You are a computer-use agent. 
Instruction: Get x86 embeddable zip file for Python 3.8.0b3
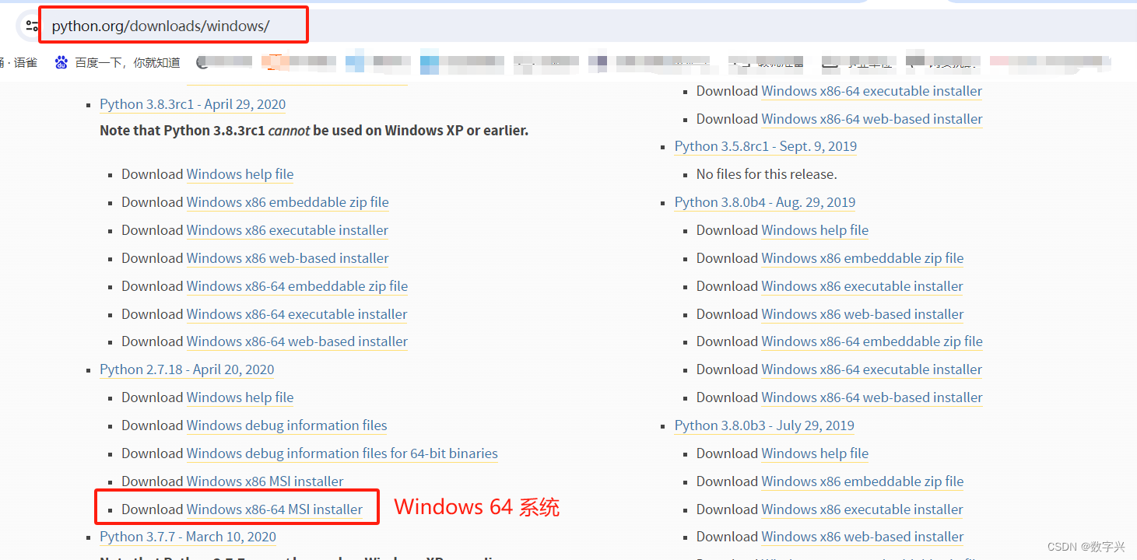[x=863, y=481]
